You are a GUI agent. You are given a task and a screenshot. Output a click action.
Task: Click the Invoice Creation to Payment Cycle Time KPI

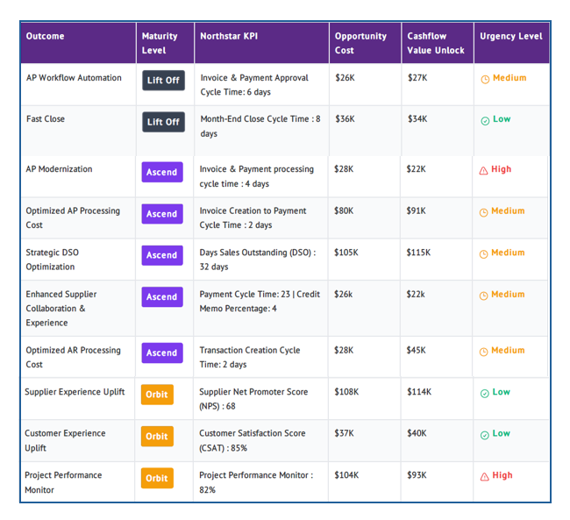point(253,217)
